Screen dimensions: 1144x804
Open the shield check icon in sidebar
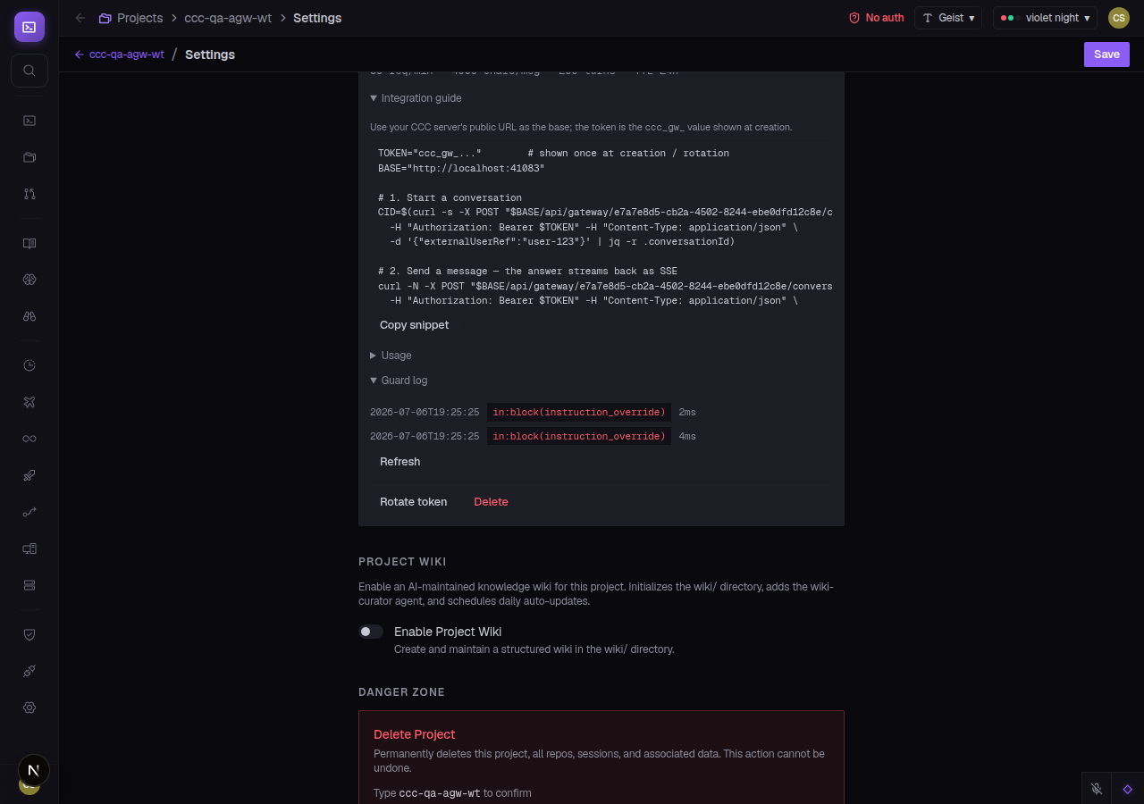pyautogui.click(x=29, y=634)
